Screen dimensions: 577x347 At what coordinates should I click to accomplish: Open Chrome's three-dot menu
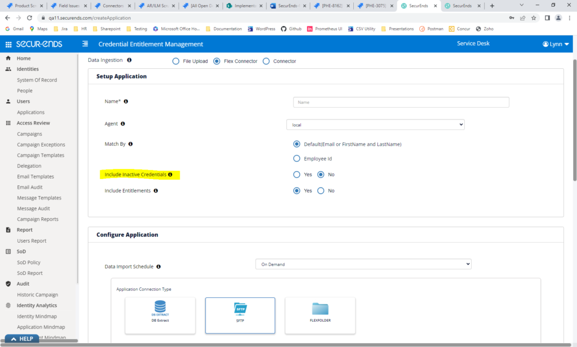pos(570,17)
